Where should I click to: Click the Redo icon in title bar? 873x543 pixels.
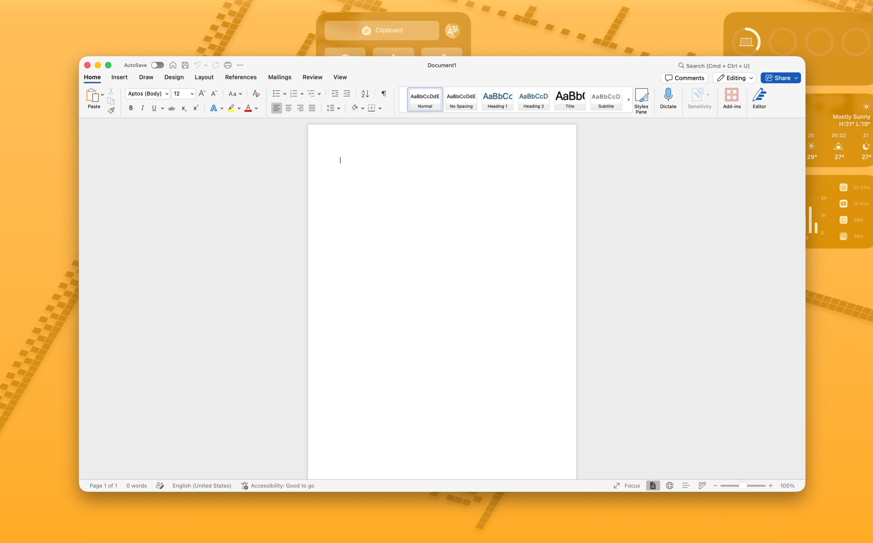pos(216,65)
